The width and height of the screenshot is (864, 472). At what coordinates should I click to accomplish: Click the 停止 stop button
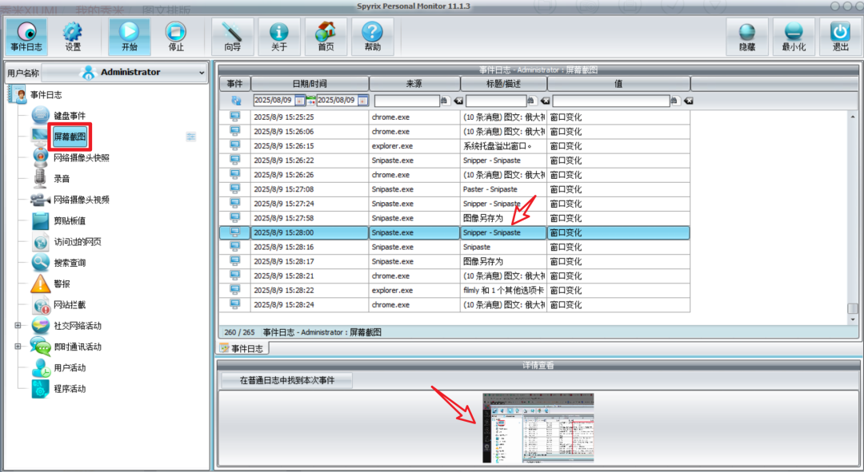(x=176, y=37)
